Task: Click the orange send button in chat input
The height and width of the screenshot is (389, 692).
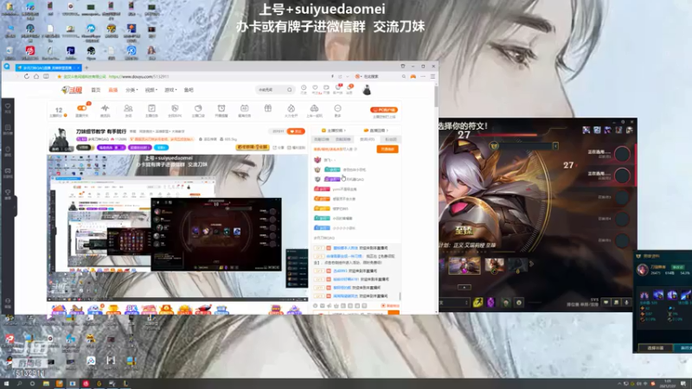Action: click(394, 312)
